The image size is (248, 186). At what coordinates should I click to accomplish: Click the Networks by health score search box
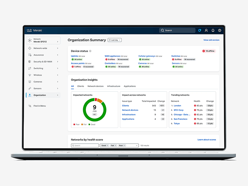click(x=85, y=146)
